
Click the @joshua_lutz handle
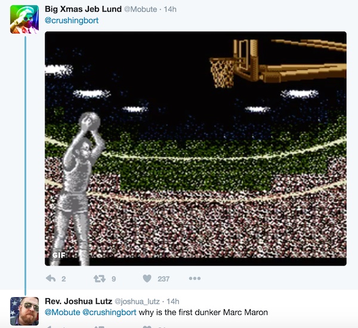click(137, 302)
